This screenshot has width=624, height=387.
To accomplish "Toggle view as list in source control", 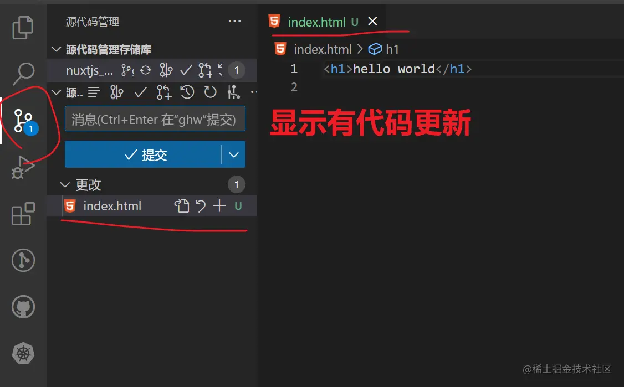I will 94,92.
